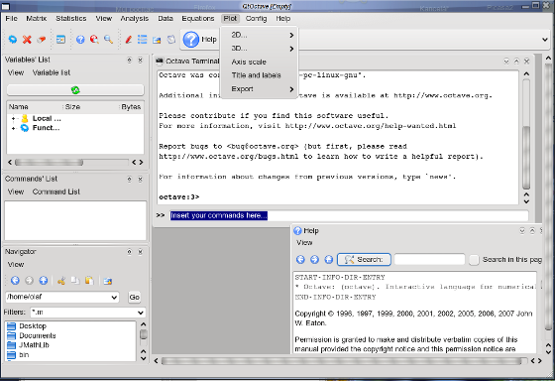Click the red help search toolbar icon
Image resolution: width=555 pixels, height=381 pixels.
(94, 40)
